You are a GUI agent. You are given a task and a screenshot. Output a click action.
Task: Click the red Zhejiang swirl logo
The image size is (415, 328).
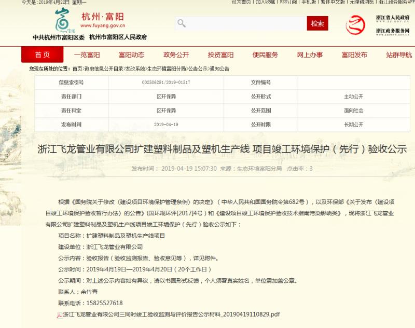tap(355, 25)
